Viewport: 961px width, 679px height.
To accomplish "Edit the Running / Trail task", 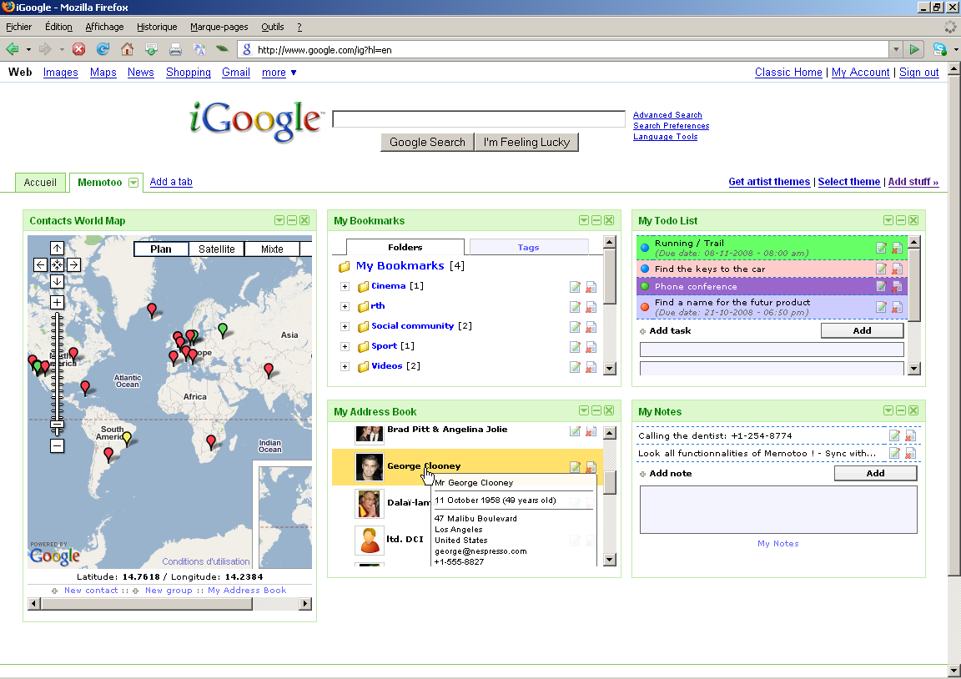I will 881,248.
